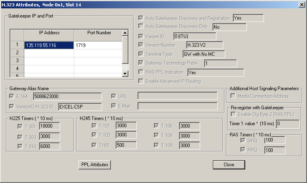Click the PPL Attributes button

click(94, 165)
